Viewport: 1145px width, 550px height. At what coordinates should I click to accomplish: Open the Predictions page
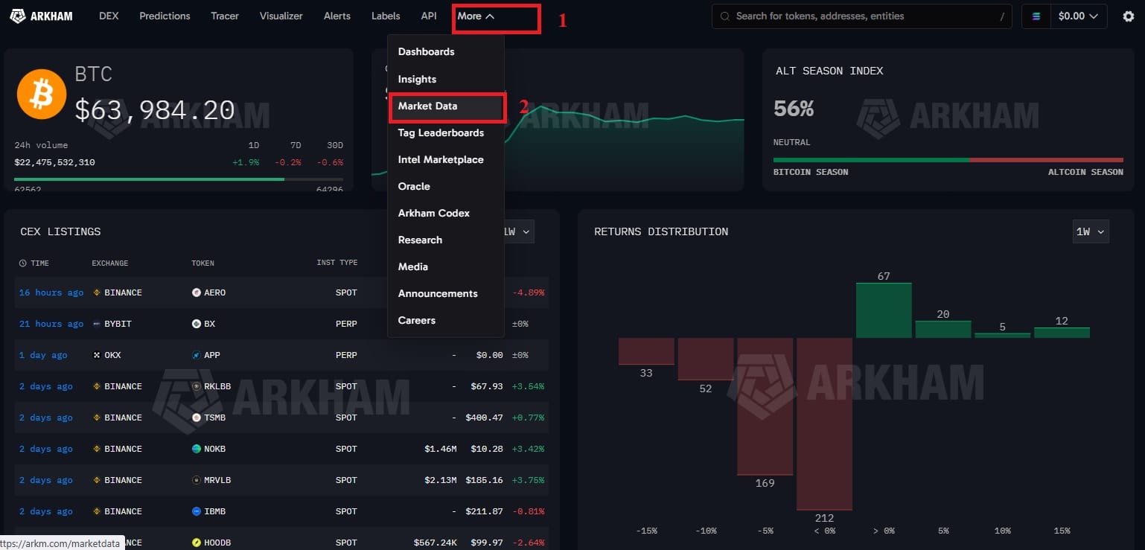tap(165, 16)
